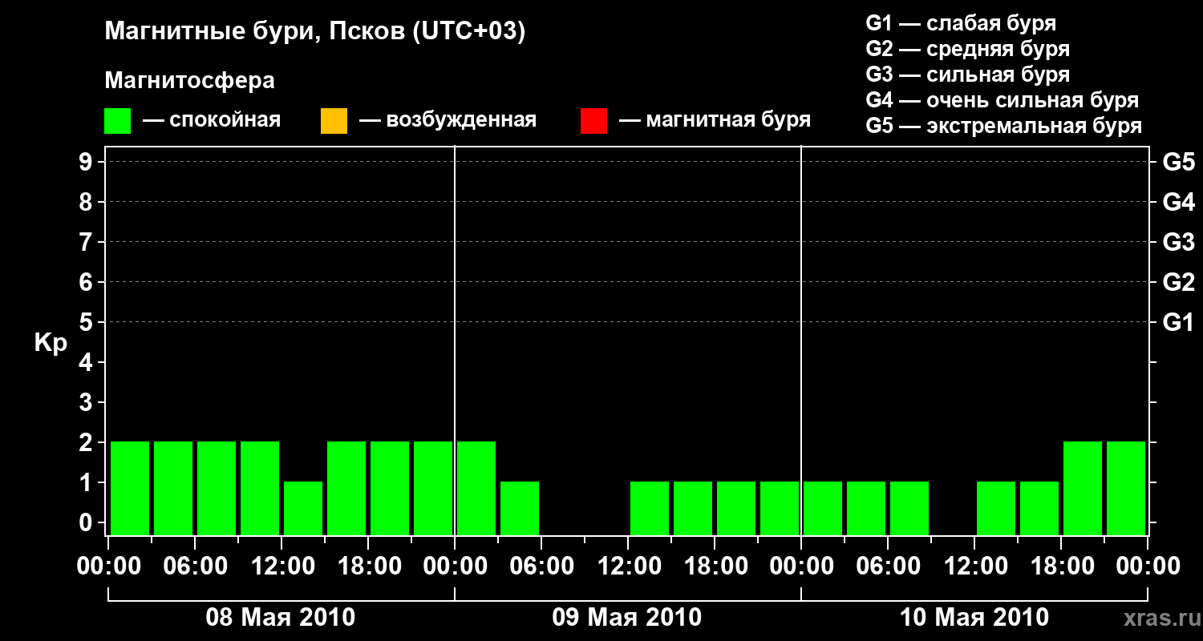Click the '— возбужденная' legend label

pyautogui.click(x=448, y=121)
